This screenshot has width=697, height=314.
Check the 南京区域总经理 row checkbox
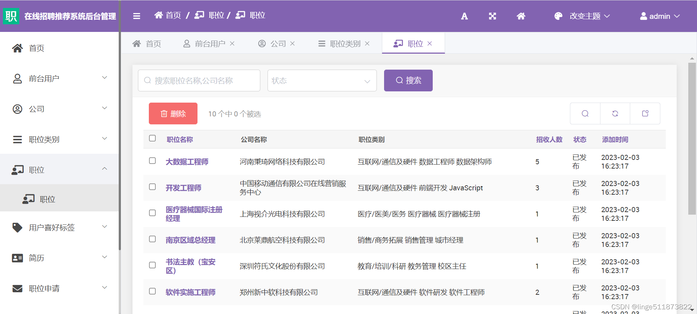[x=152, y=239]
